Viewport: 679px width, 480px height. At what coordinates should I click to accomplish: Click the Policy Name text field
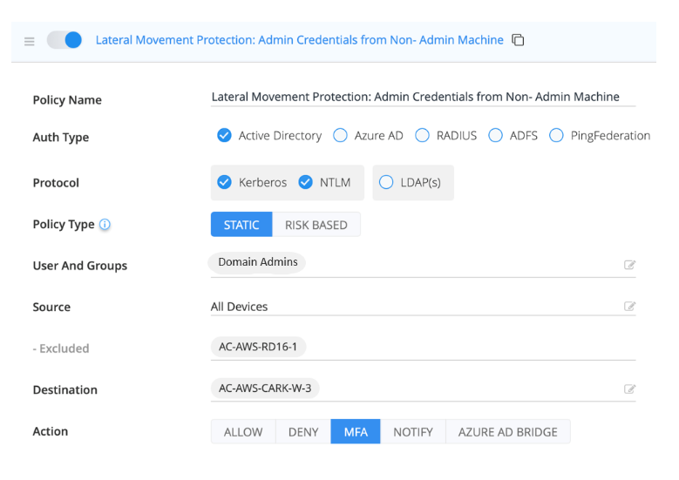pyautogui.click(x=423, y=97)
